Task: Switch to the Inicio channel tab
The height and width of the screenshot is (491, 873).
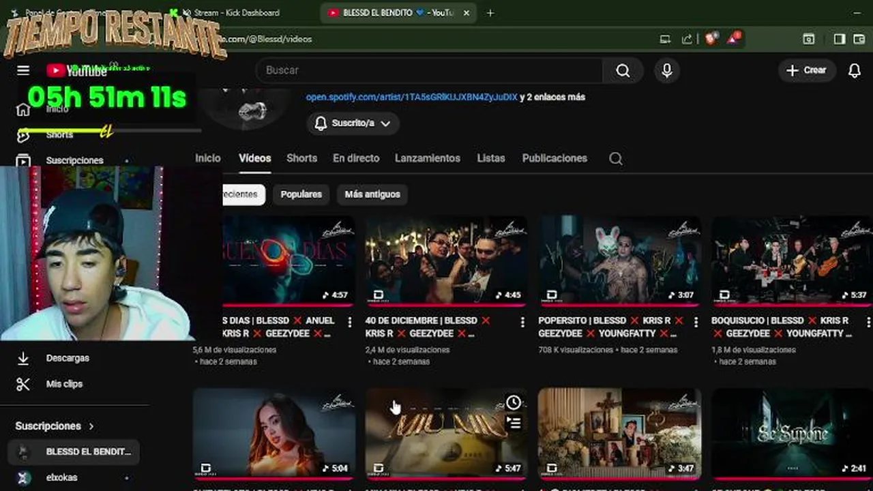Action: click(207, 158)
